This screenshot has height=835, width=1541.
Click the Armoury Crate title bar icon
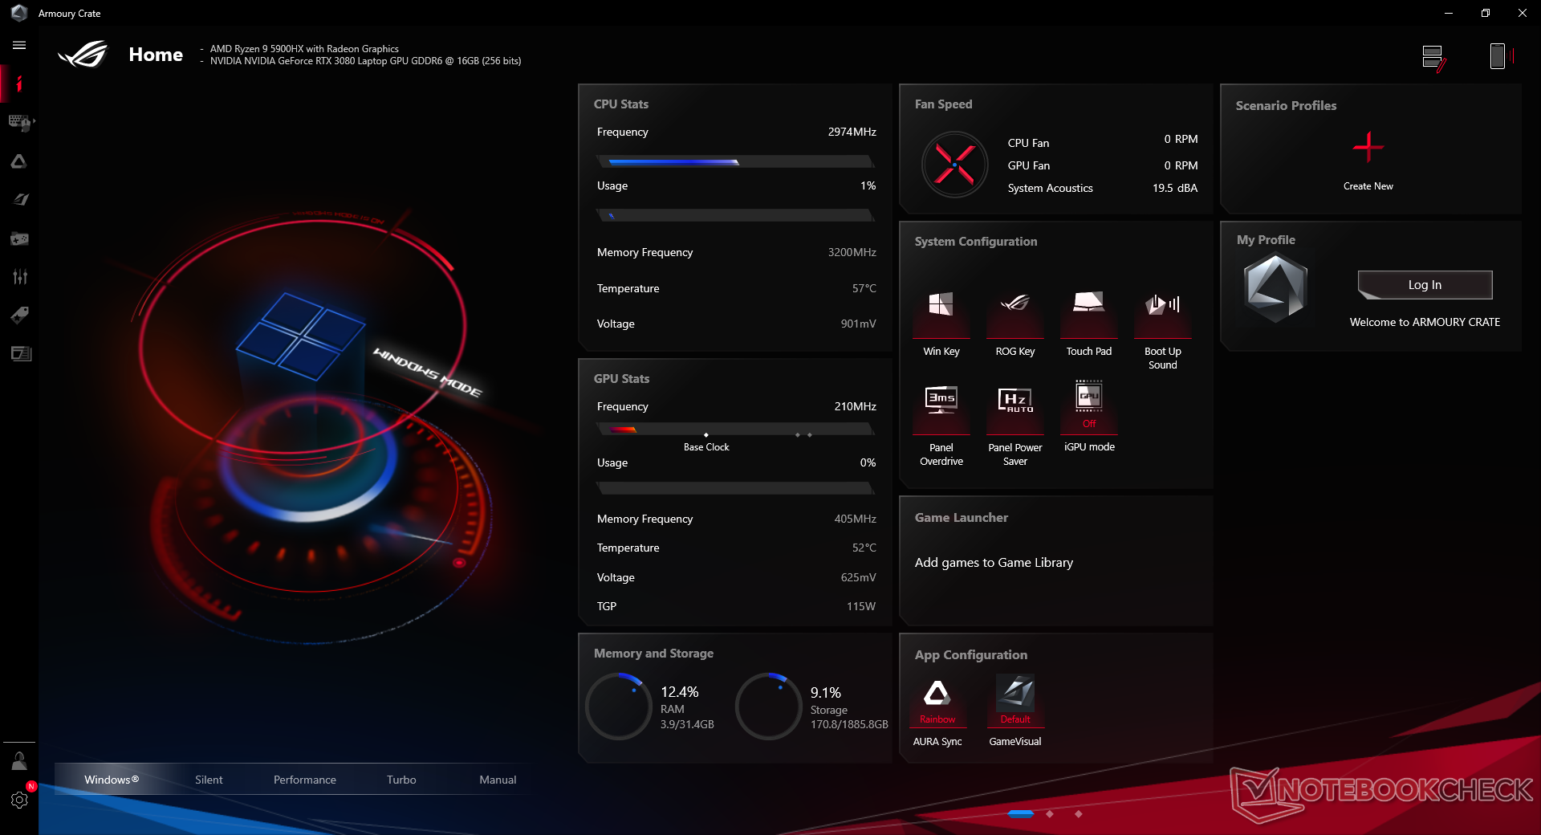point(19,13)
